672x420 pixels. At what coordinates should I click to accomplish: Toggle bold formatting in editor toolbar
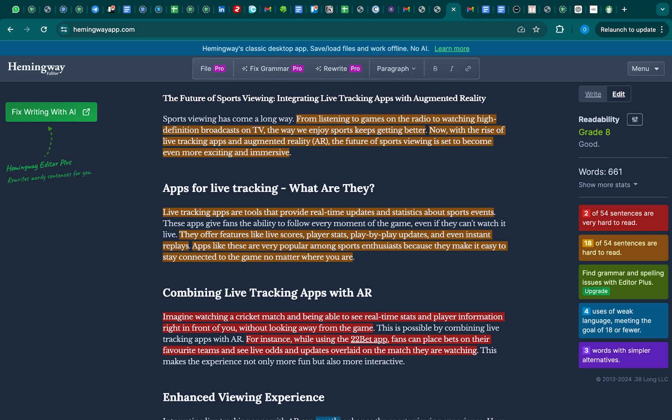pyautogui.click(x=435, y=68)
